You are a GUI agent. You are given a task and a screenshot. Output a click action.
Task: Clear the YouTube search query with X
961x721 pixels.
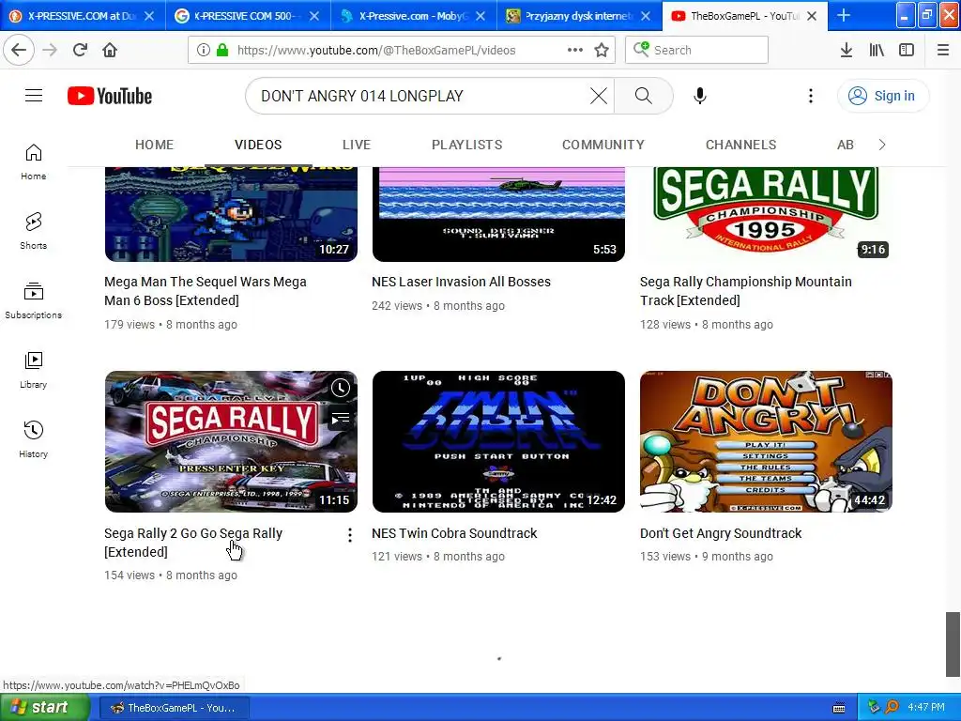(598, 96)
